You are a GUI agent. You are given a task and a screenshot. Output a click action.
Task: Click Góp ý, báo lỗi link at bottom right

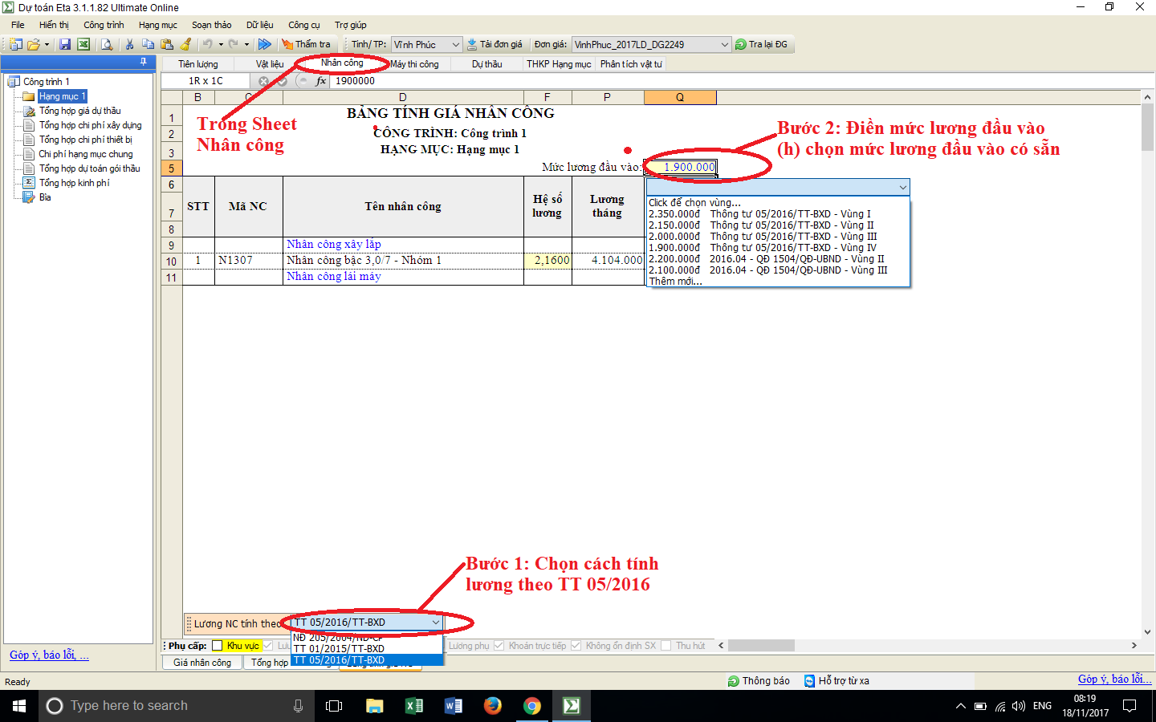click(1113, 679)
